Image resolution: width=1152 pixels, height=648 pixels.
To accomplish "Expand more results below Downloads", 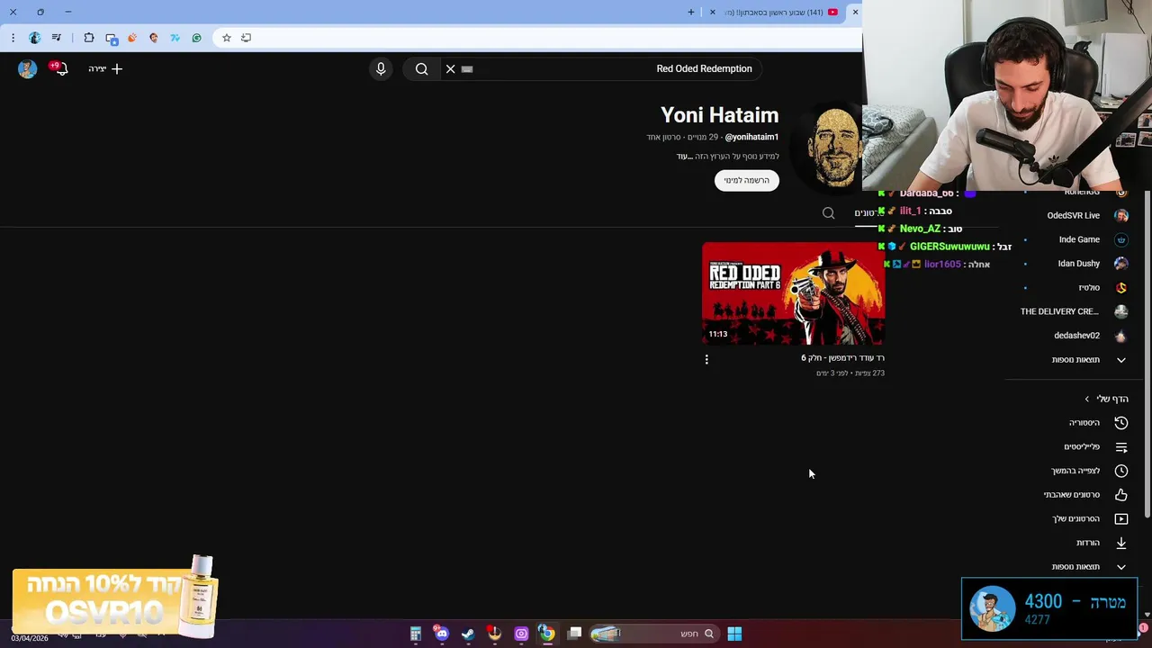I will [1089, 567].
